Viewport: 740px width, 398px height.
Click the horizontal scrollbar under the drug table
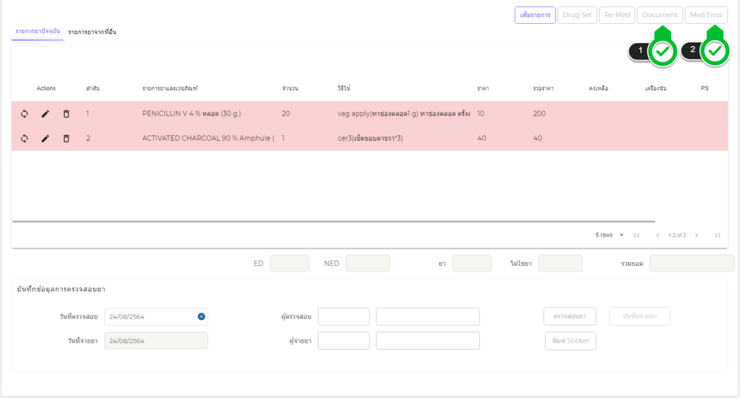click(x=334, y=221)
